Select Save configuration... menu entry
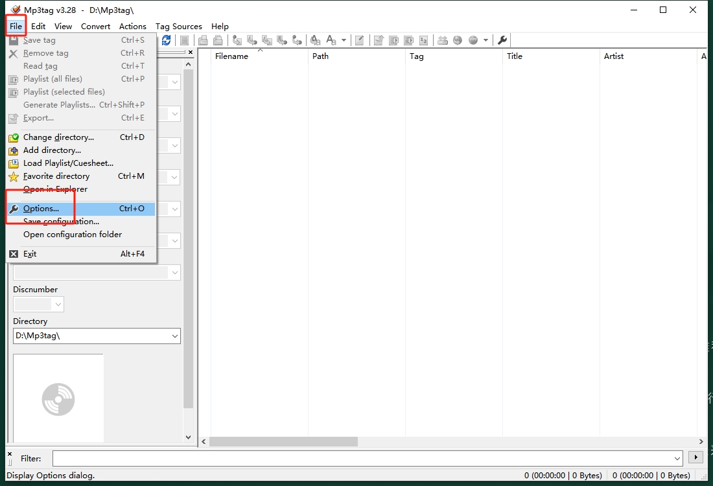Viewport: 713px width, 486px height. point(82,222)
